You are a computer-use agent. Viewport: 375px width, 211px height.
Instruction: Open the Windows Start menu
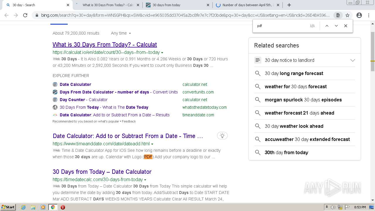8,207
